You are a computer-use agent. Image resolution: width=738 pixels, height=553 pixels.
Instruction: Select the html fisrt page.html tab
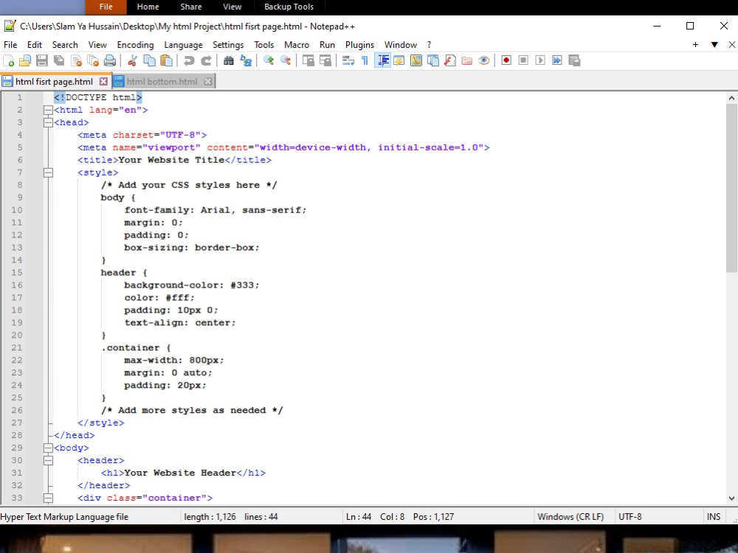click(54, 82)
